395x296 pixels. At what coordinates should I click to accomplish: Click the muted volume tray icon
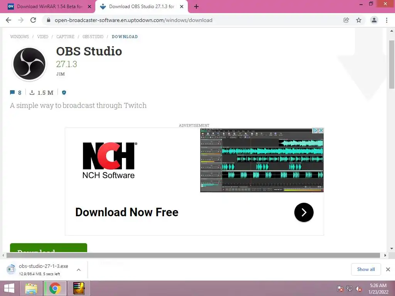pos(359,289)
